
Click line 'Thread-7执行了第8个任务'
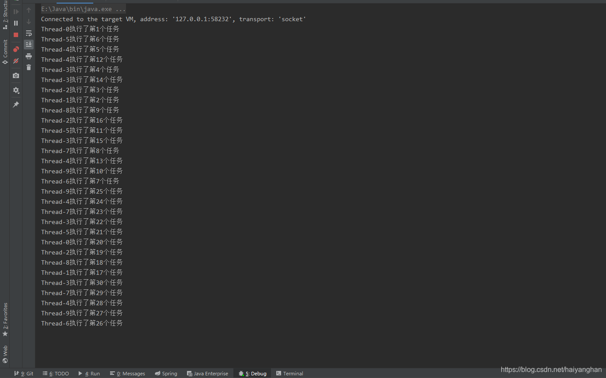(x=80, y=151)
